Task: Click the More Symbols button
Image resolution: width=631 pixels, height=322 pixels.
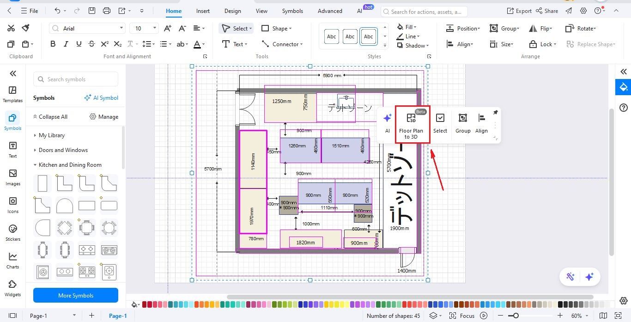Action: pyautogui.click(x=76, y=295)
